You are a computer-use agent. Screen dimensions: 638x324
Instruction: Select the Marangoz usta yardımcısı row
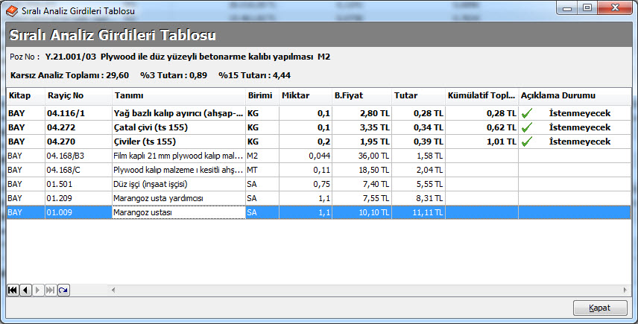pyautogui.click(x=177, y=199)
